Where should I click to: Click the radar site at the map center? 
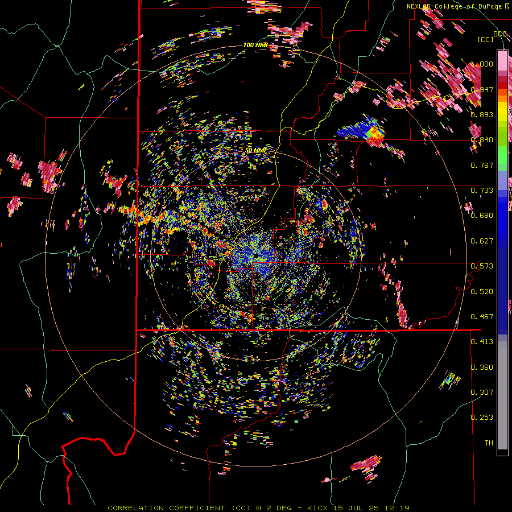(256, 255)
